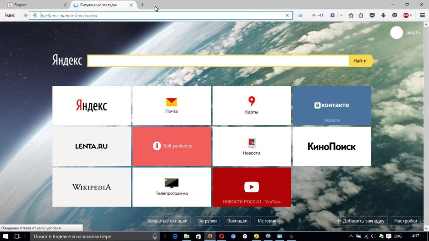Viewport: 429px width, 241px height.
Task: Open network Wi-Fi tray icon
Action: tap(366, 236)
